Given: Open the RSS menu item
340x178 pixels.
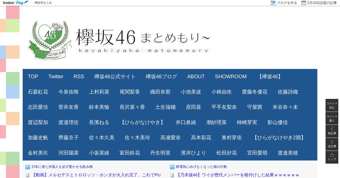Looking at the screenshot, I should click(x=79, y=77).
